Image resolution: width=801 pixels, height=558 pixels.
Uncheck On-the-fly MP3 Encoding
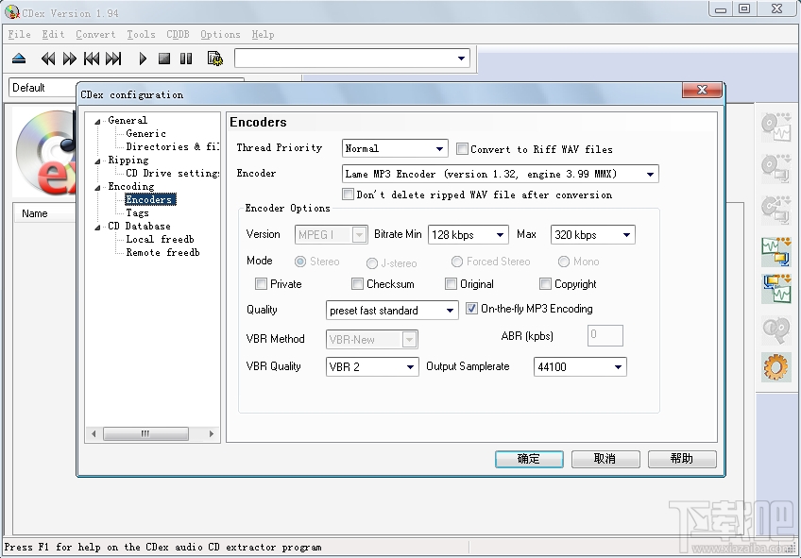[471, 309]
